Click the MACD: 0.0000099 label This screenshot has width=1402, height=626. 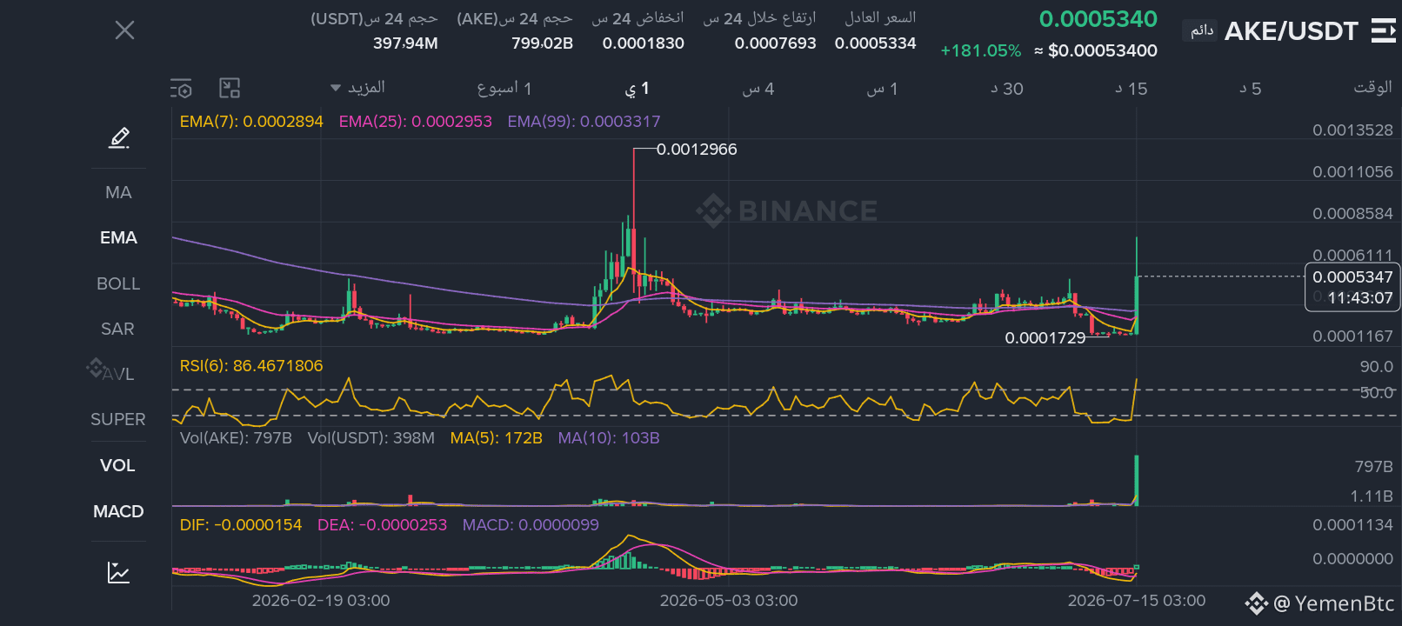(x=531, y=525)
